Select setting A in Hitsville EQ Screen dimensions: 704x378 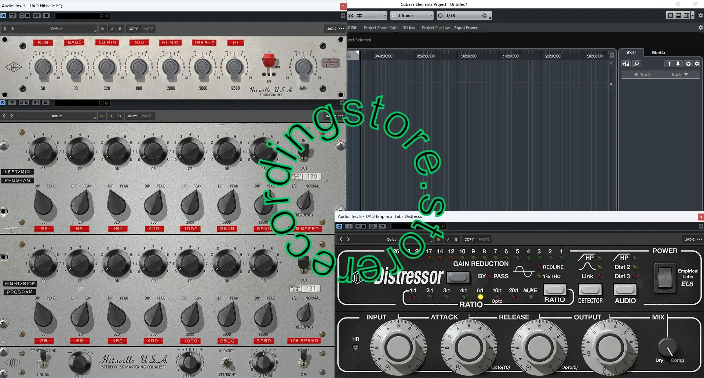[x=112, y=29]
